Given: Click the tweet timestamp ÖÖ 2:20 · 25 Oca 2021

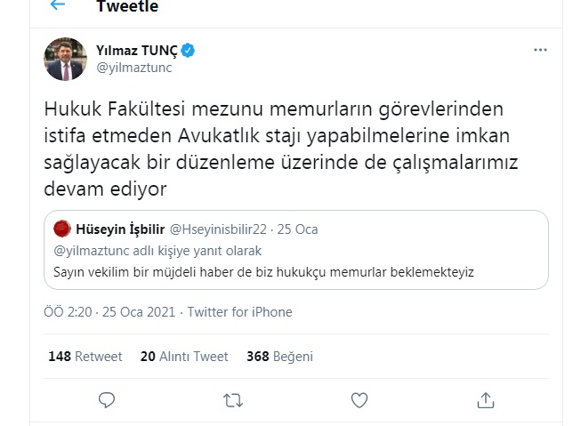Looking at the screenshot, I should [111, 312].
